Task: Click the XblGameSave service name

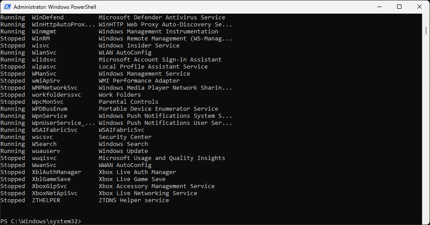Action: click(51, 179)
